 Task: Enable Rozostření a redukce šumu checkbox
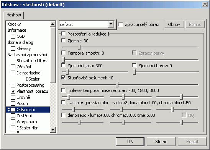[x=63, y=34]
